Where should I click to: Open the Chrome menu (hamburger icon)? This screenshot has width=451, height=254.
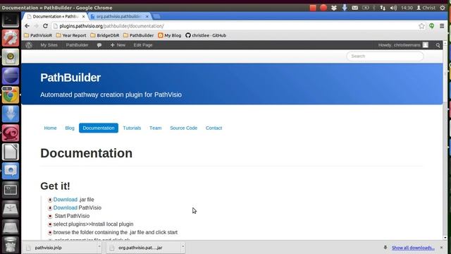pyautogui.click(x=442, y=26)
